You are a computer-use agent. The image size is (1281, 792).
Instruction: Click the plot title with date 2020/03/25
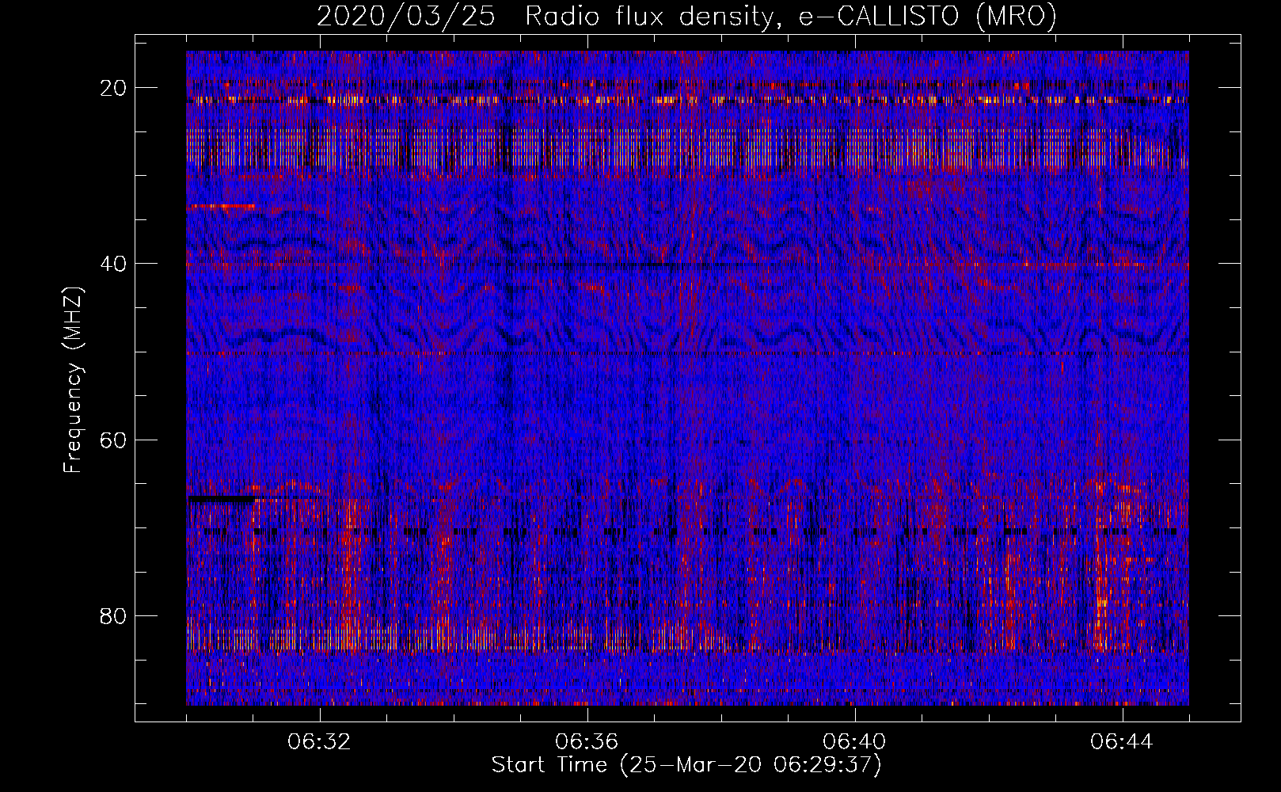(686, 16)
